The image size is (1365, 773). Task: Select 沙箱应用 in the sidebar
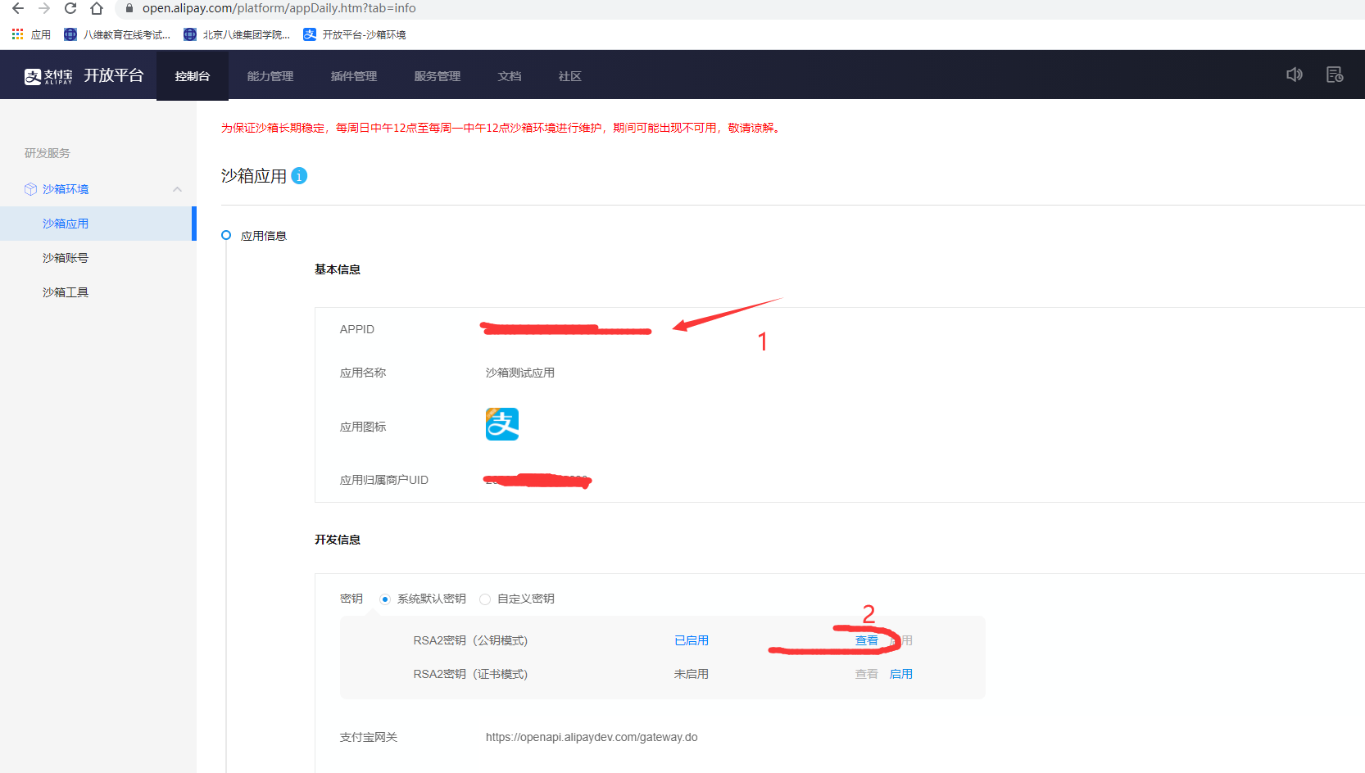click(x=98, y=224)
